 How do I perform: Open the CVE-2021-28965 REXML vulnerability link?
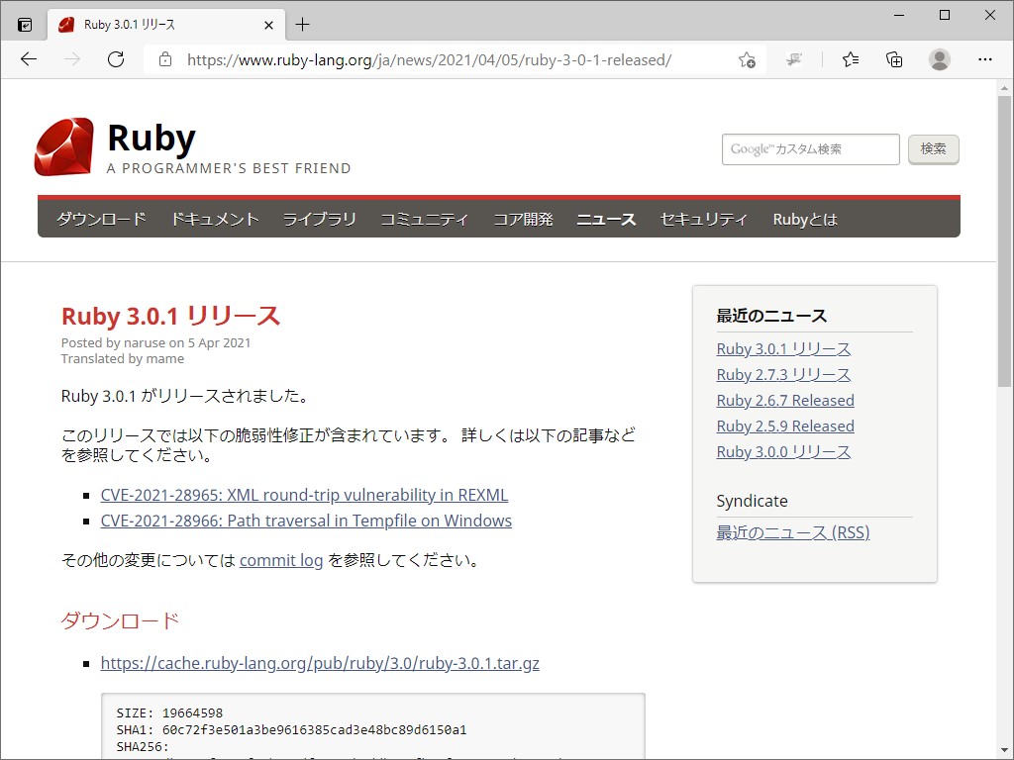(x=304, y=494)
